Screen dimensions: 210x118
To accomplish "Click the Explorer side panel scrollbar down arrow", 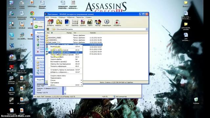I will tap(65, 93).
